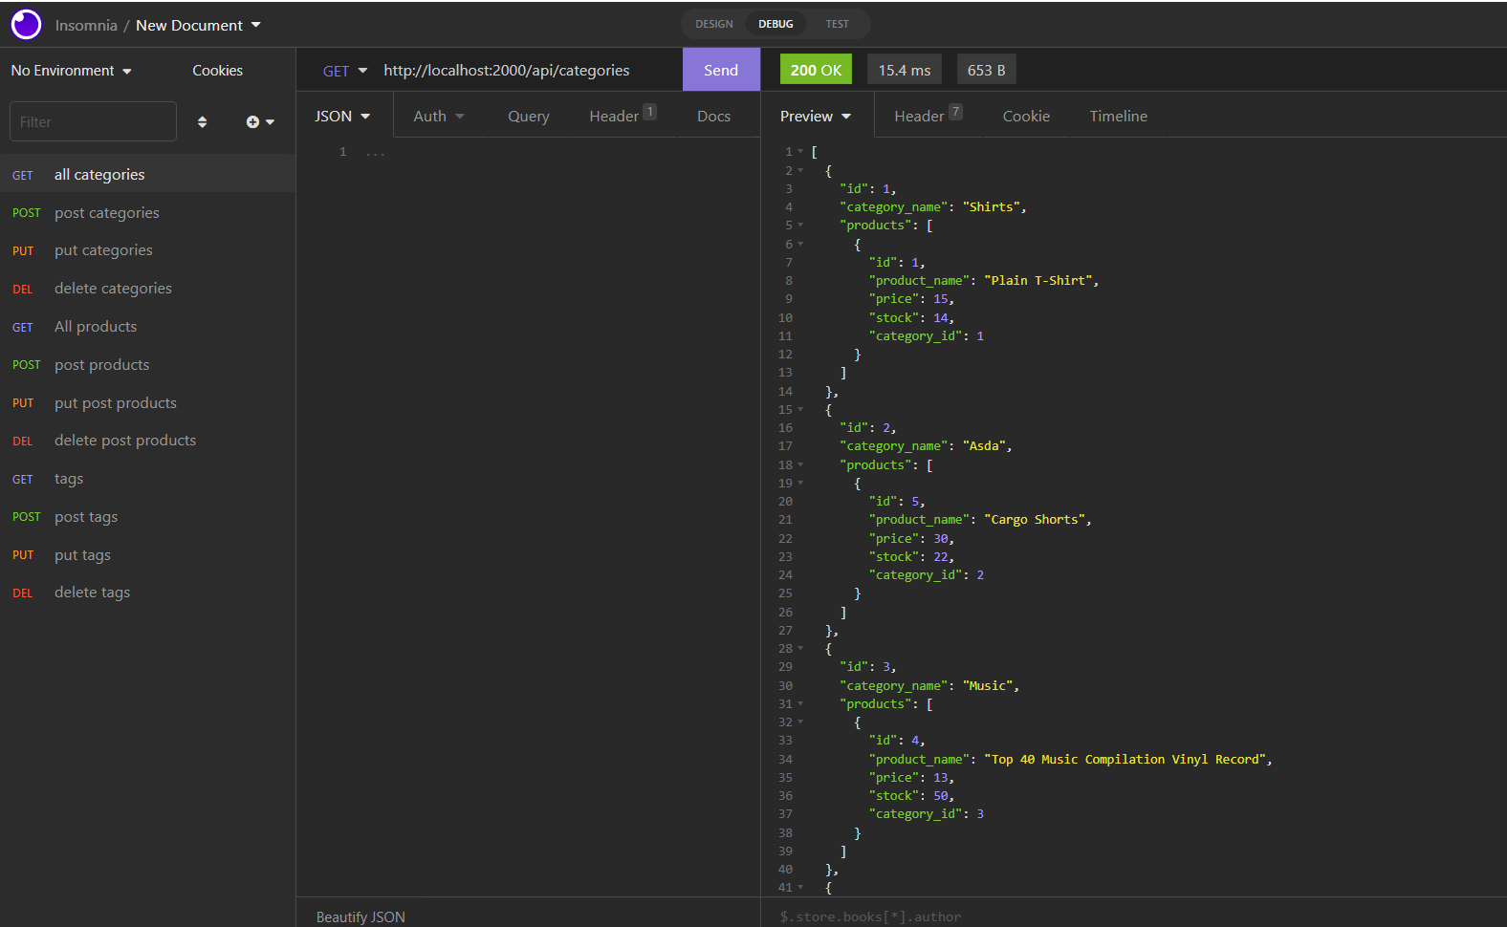Focus the request Filter field
The height and width of the screenshot is (927, 1507).
click(x=93, y=121)
